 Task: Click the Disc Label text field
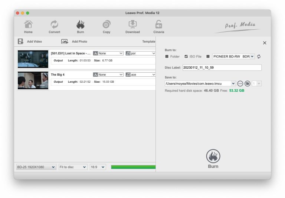222,67
